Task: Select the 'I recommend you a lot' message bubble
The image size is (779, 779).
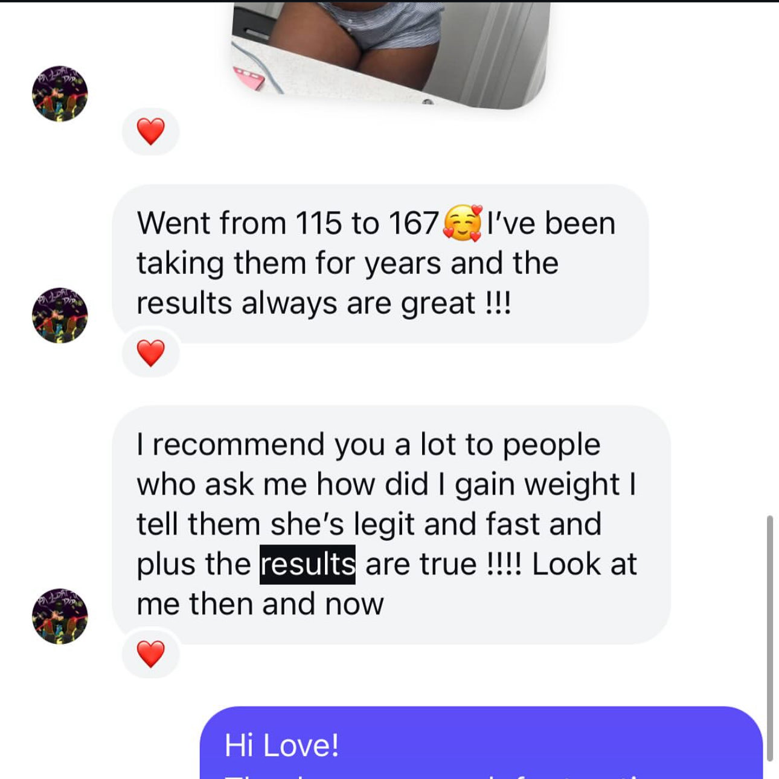Action: point(391,524)
